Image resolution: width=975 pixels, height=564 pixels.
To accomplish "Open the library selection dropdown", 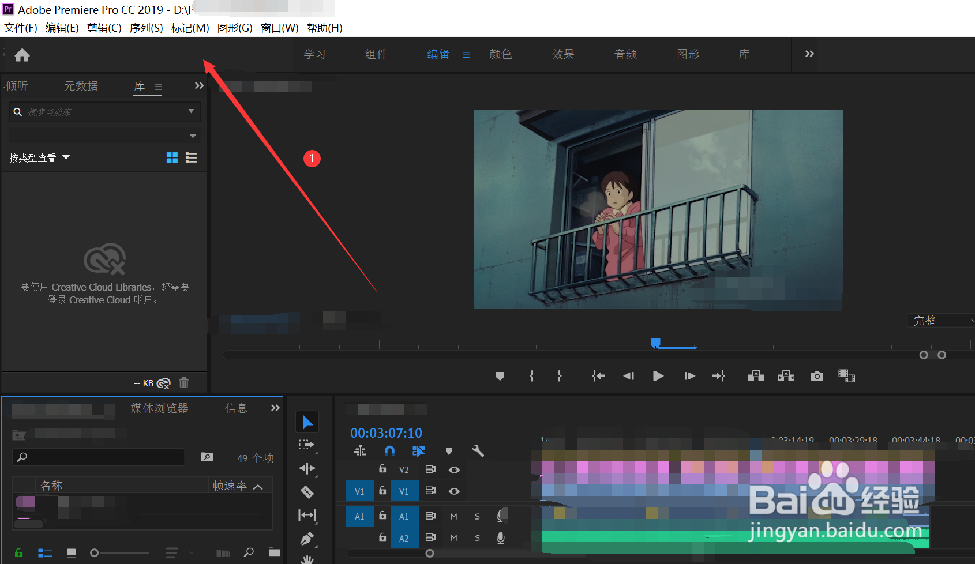I will tap(193, 136).
